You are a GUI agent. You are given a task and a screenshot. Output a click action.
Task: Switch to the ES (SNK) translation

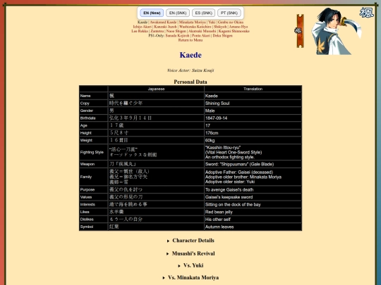pyautogui.click(x=203, y=13)
